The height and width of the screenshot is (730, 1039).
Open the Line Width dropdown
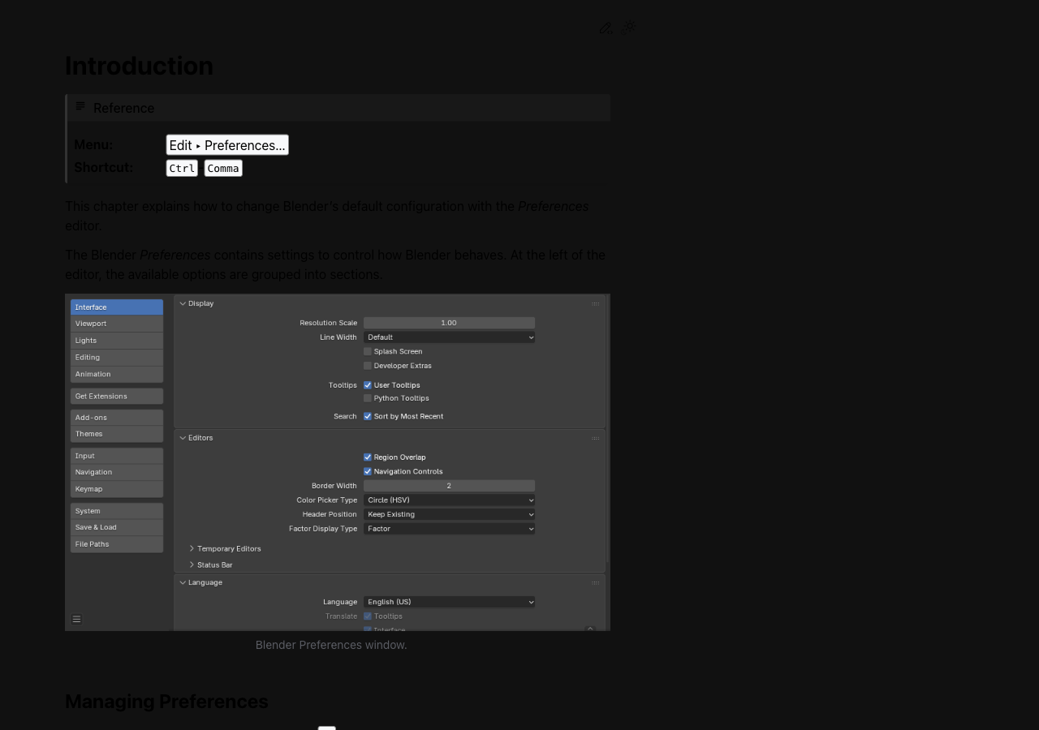[449, 337]
